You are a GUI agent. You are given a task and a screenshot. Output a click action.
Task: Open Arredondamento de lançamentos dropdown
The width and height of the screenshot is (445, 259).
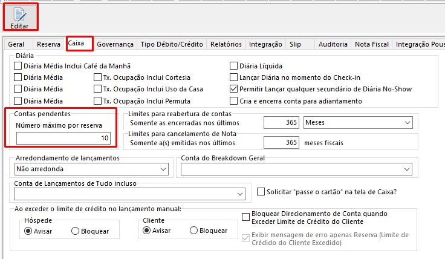tap(91, 169)
